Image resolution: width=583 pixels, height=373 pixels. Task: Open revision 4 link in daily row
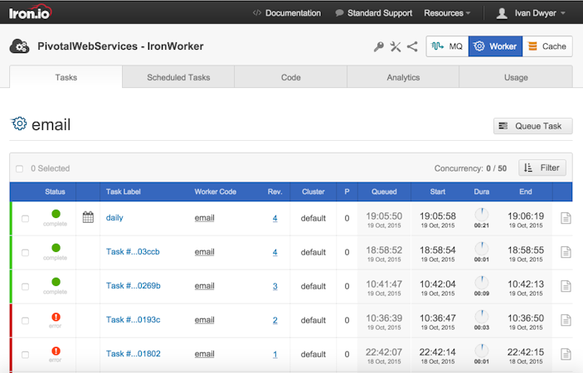click(x=274, y=219)
